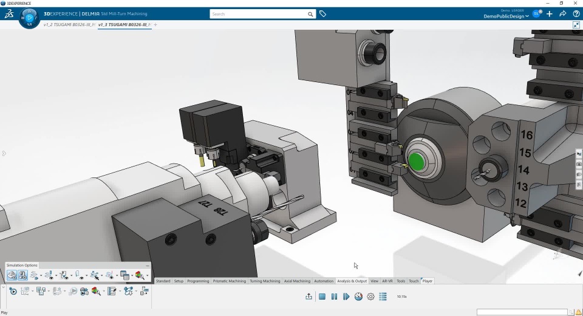Open the Axial Machining tab
The height and width of the screenshot is (316, 583).
(x=297, y=281)
